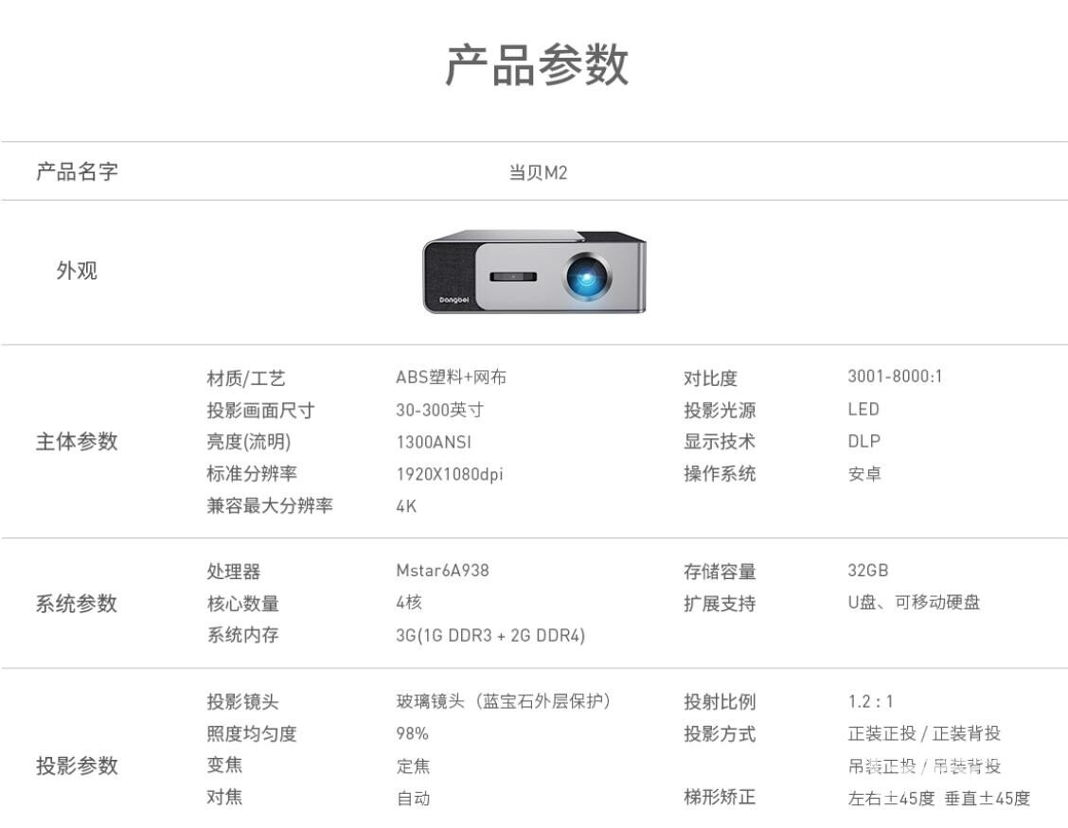1068x828 pixels.
Task: Click the 产品参数 heading
Action: point(536,65)
